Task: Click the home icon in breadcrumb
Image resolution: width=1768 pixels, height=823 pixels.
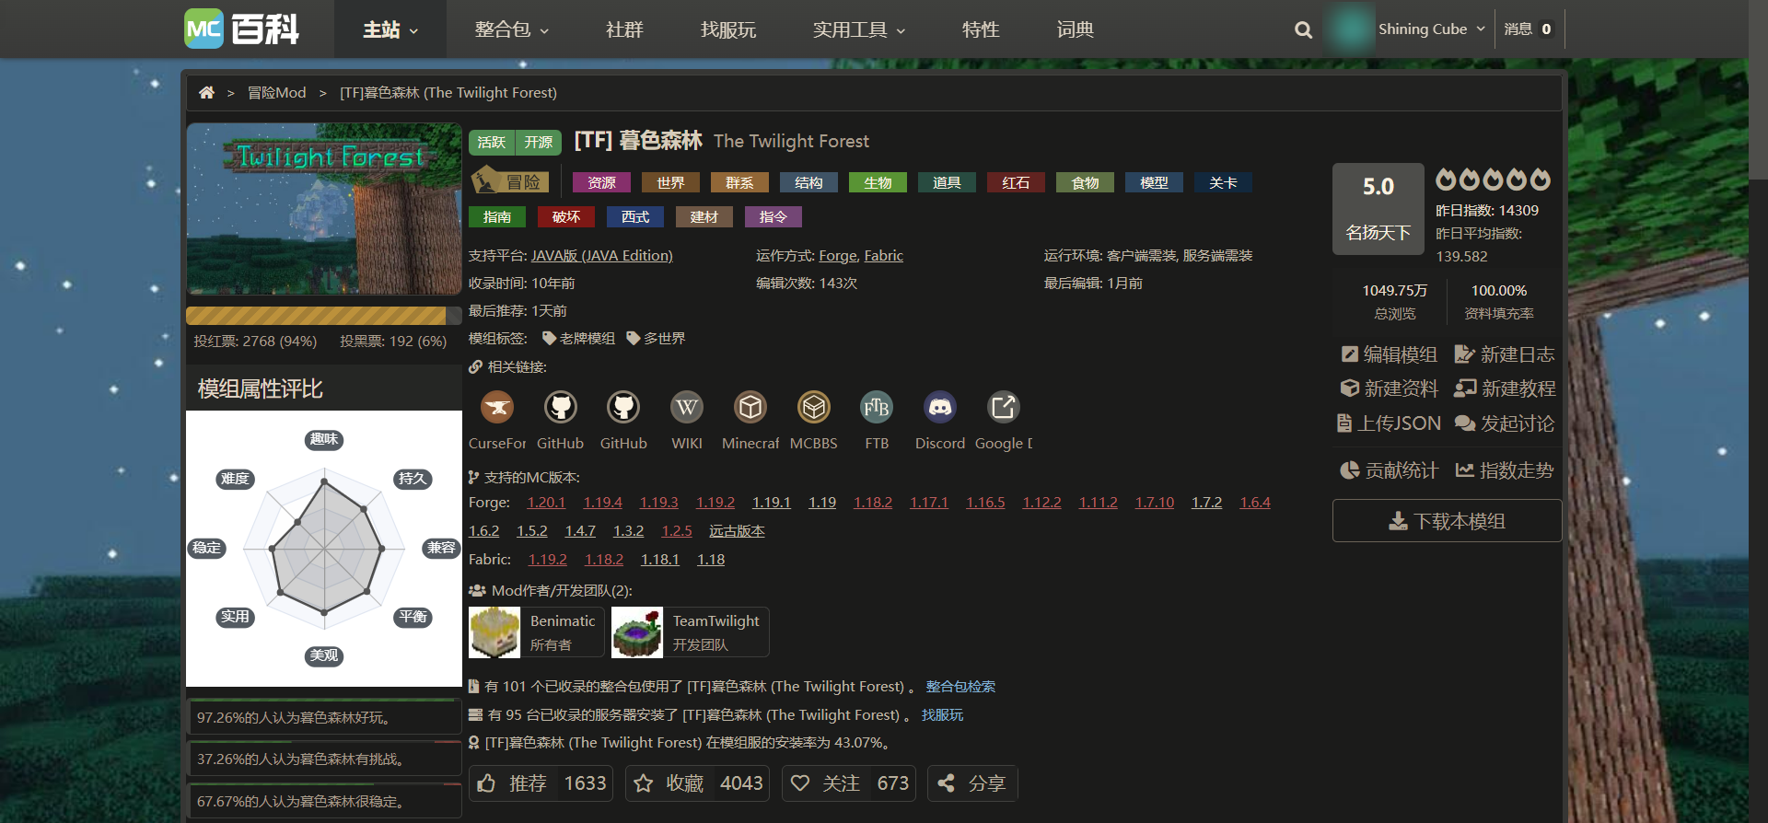Action: [206, 92]
